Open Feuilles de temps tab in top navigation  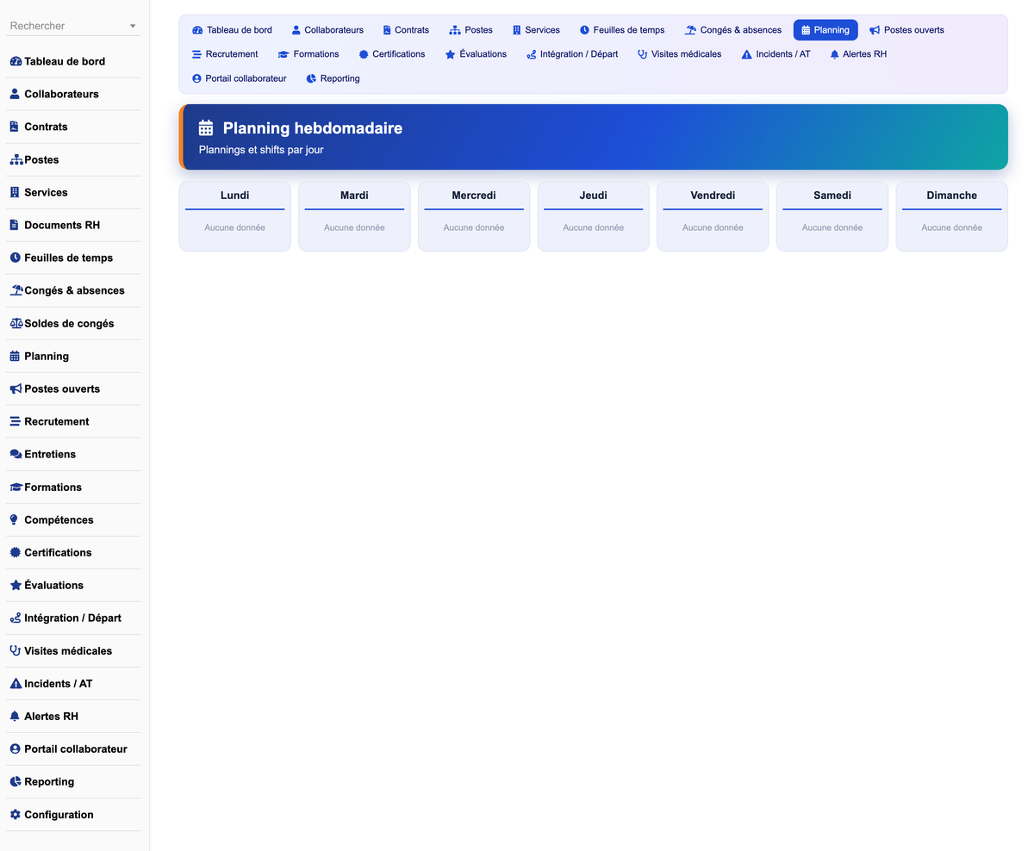pyautogui.click(x=622, y=30)
